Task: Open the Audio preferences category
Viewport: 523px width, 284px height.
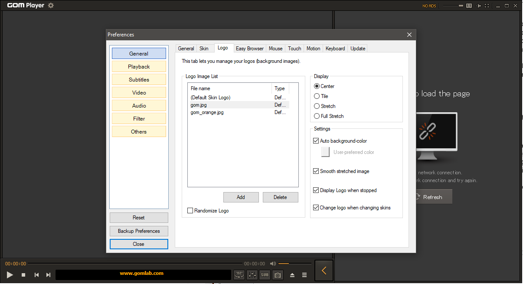Action: coord(139,105)
